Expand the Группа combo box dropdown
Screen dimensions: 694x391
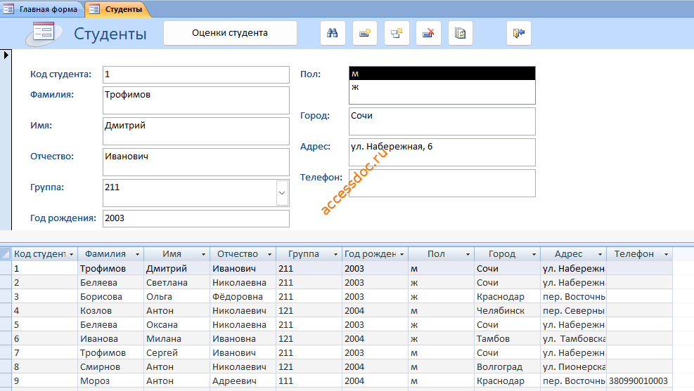coord(282,193)
